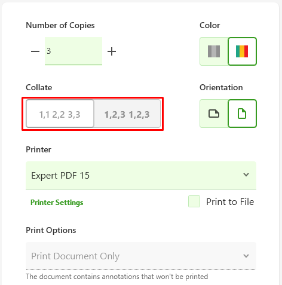Enable the Print to File checkbox

coord(194,201)
